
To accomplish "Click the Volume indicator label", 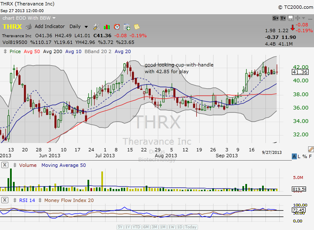I will [x=28, y=165].
